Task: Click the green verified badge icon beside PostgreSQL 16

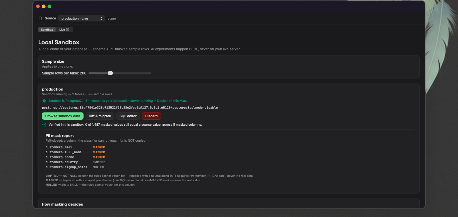Action: 44,101
